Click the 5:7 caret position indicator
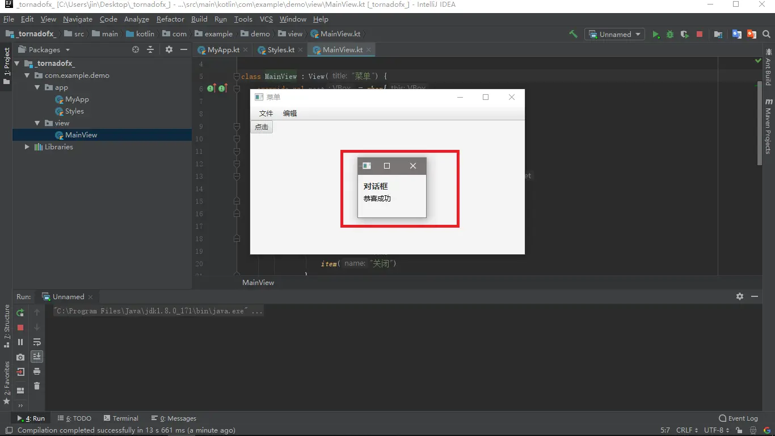The image size is (775, 436). pos(666,430)
